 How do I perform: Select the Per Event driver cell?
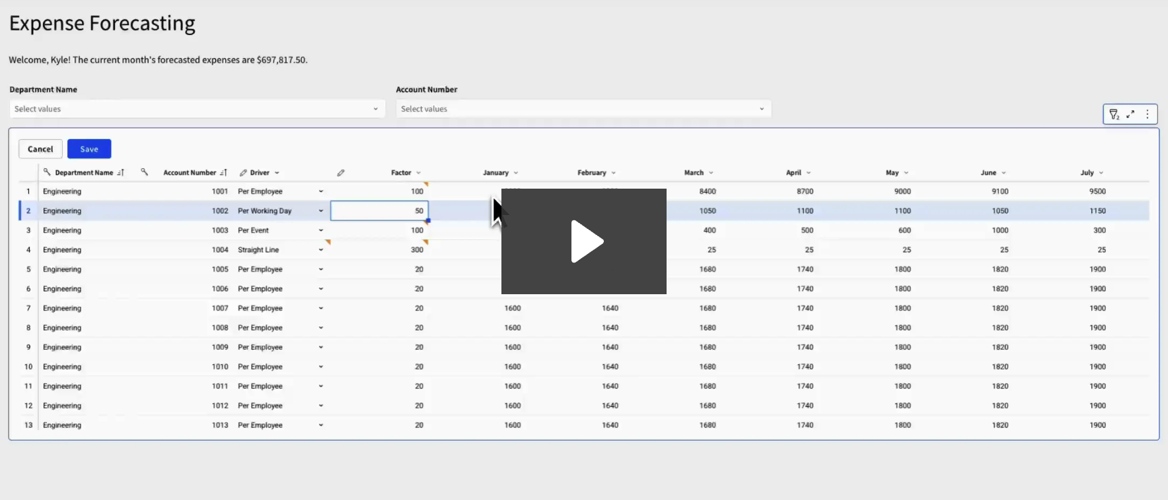coord(281,230)
